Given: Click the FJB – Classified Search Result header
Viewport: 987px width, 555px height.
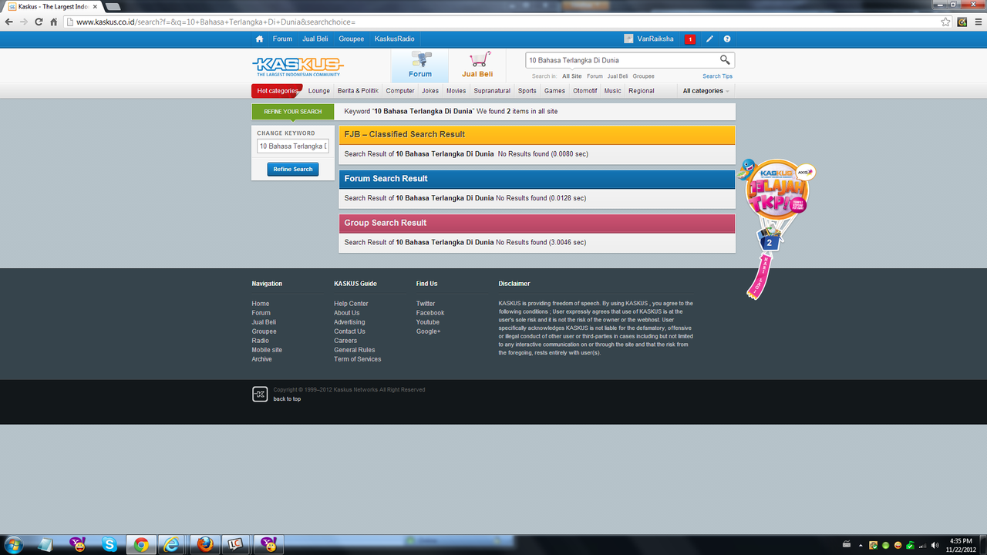Looking at the screenshot, I should 537,134.
